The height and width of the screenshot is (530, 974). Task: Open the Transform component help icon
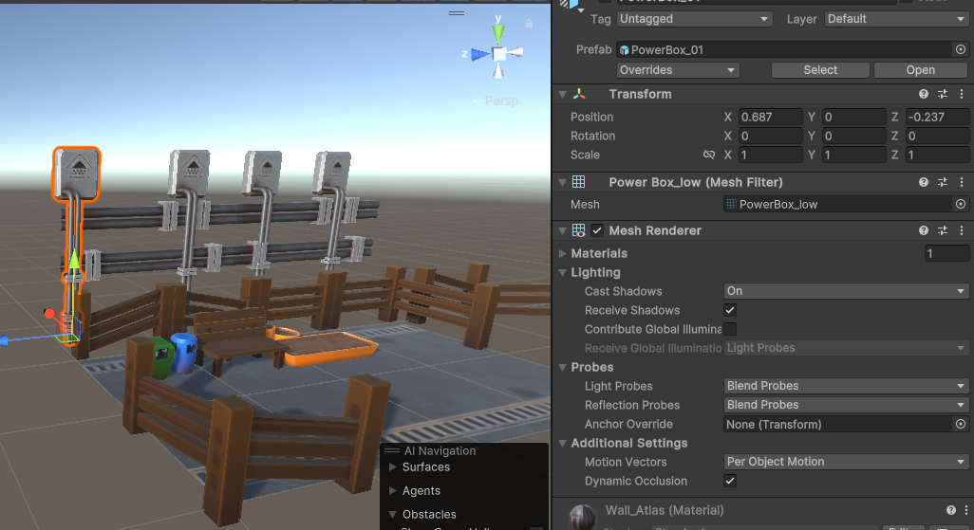click(x=924, y=94)
